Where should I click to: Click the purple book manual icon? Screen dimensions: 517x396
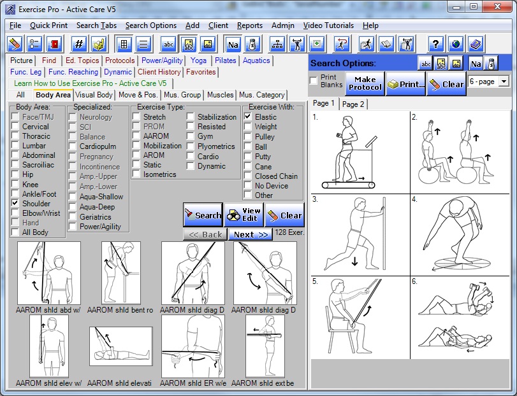(476, 44)
